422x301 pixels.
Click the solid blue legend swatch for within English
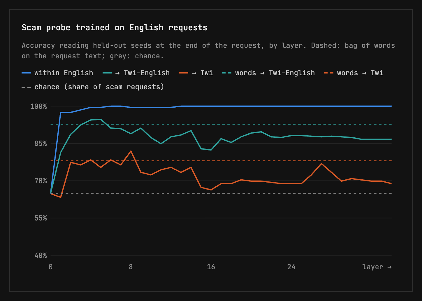click(x=26, y=73)
